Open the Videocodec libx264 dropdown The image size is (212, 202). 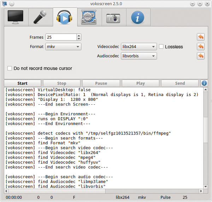tap(139, 47)
